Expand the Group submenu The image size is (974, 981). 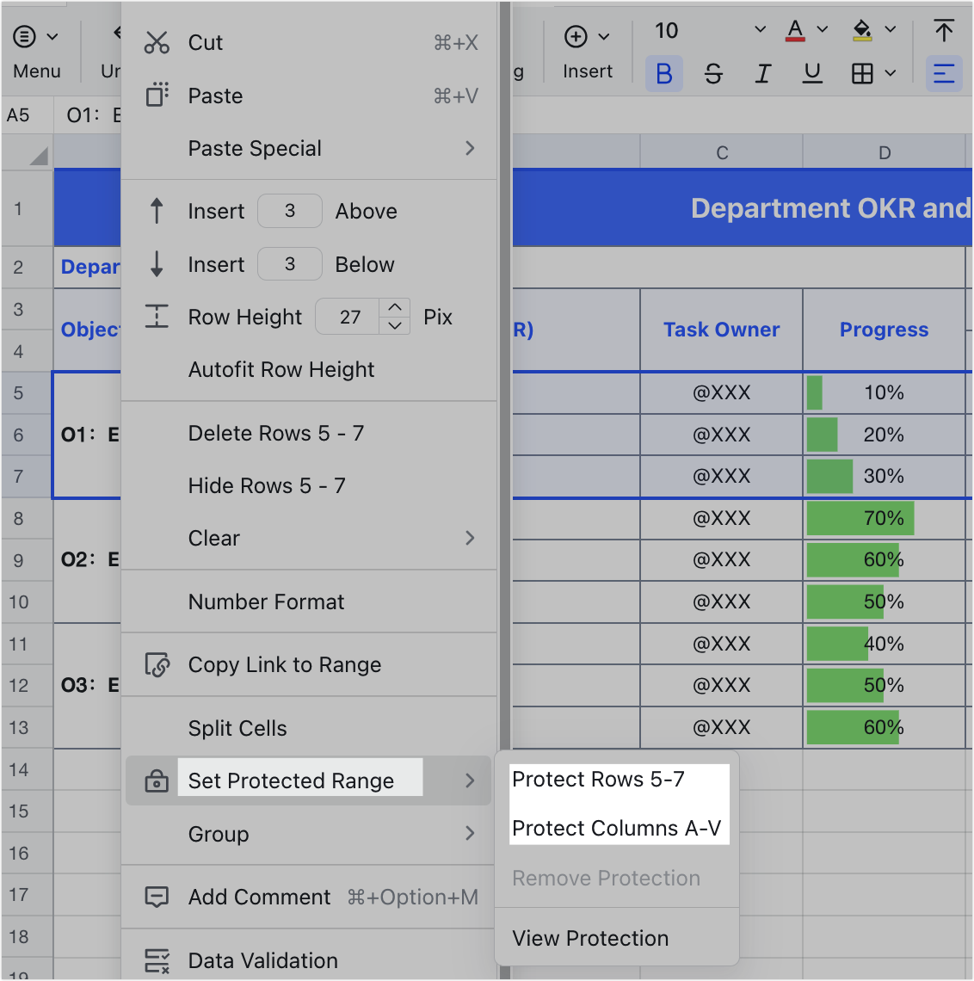click(x=470, y=833)
